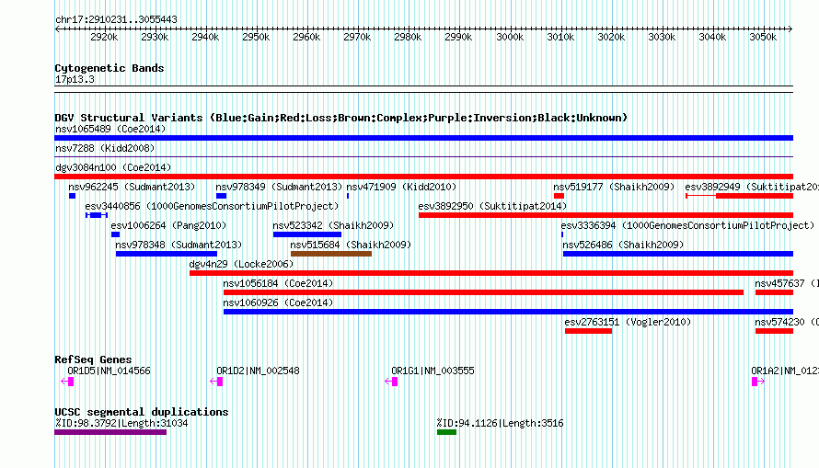Select the nsv574230 red variant block
The image size is (819, 468).
(774, 331)
